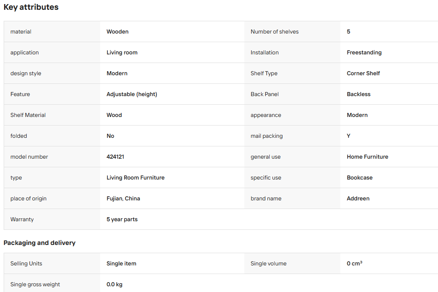This screenshot has width=438, height=292.
Task: Select the Living room application value
Action: click(x=122, y=53)
